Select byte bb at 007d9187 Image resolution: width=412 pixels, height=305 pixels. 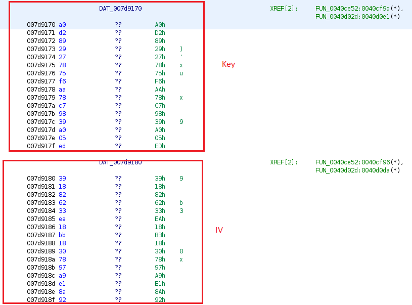(62, 235)
